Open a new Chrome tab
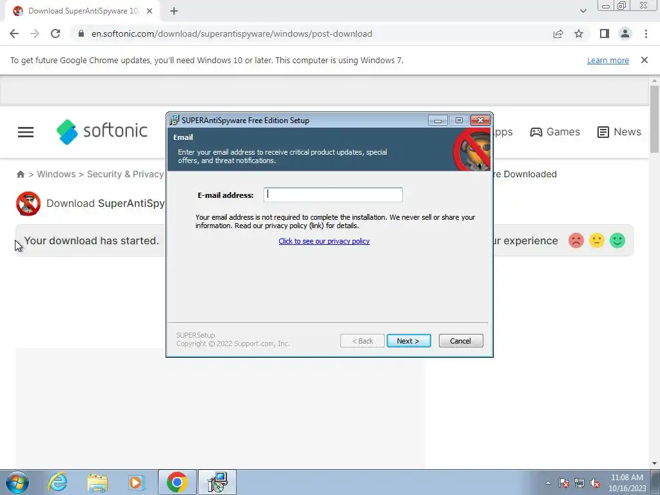Viewport: 660px width, 495px height. click(x=174, y=12)
